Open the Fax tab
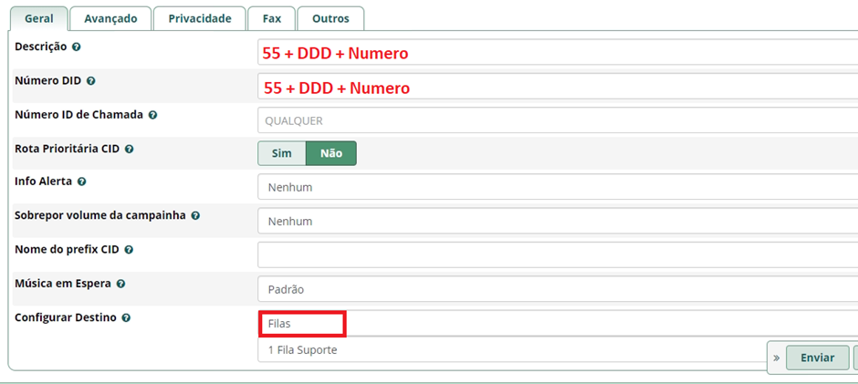The width and height of the screenshot is (858, 384). (271, 18)
